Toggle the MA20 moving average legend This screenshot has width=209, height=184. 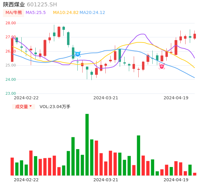pyautogui.click(x=92, y=12)
